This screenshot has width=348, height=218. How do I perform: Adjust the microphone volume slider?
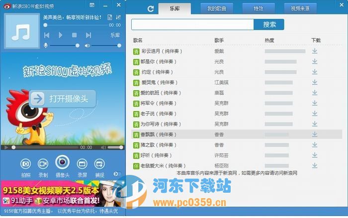65,46
